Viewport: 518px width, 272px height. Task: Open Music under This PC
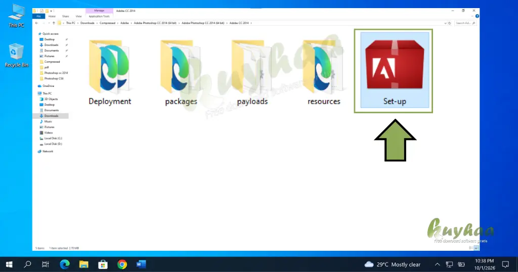point(46,121)
